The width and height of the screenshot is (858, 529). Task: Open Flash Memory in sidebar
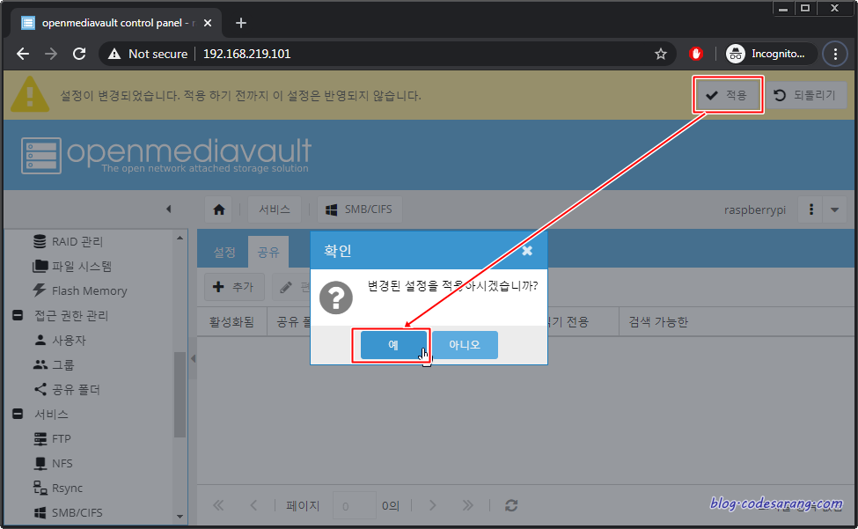pyautogui.click(x=89, y=290)
